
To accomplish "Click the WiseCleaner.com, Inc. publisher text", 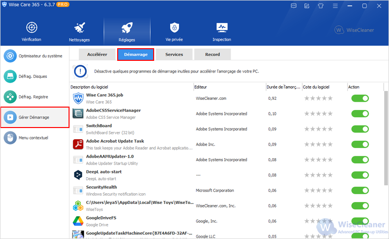I will click(x=215, y=206).
